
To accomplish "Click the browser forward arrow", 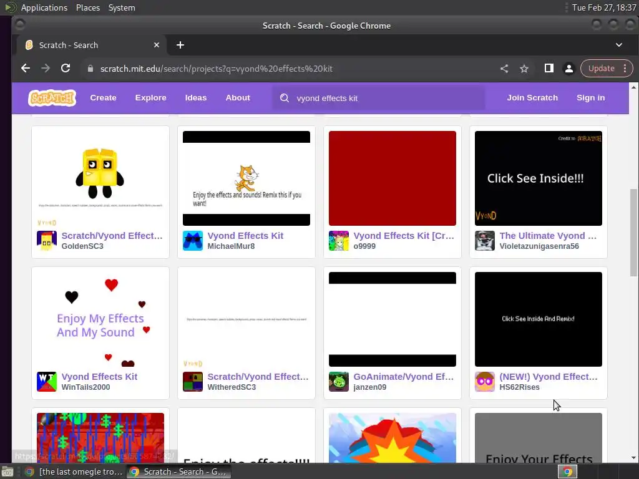I will coord(46,69).
